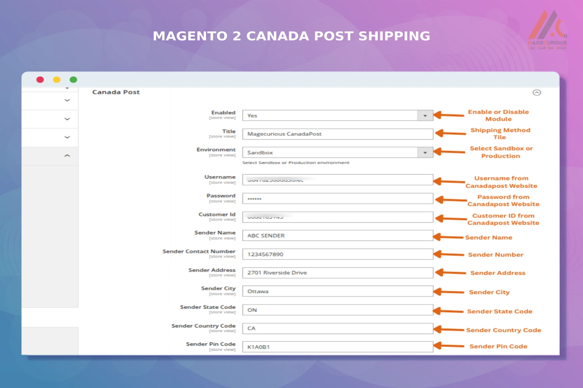Collapse the Canada Post section with the circle icon
The height and width of the screenshot is (388, 583).
[537, 92]
